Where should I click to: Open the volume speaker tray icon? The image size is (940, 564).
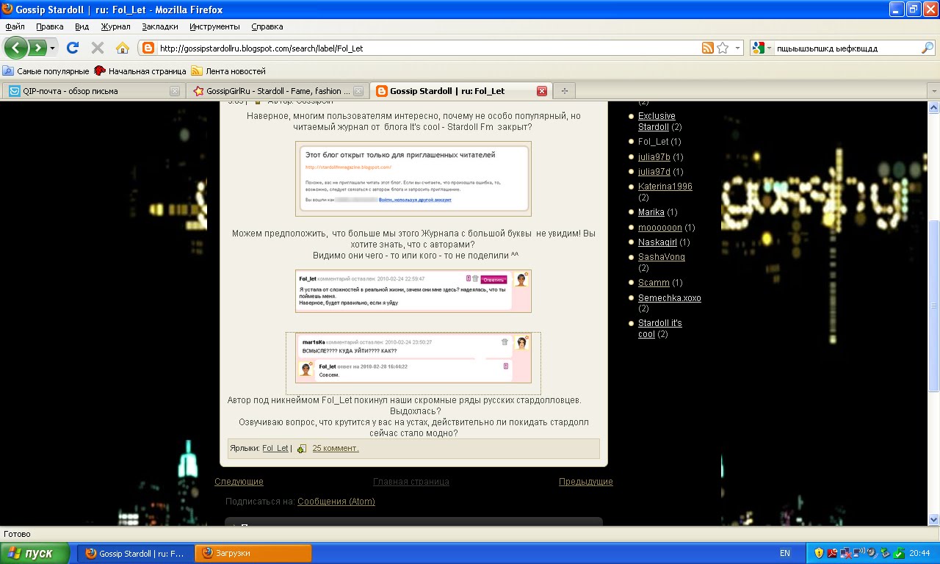click(872, 553)
